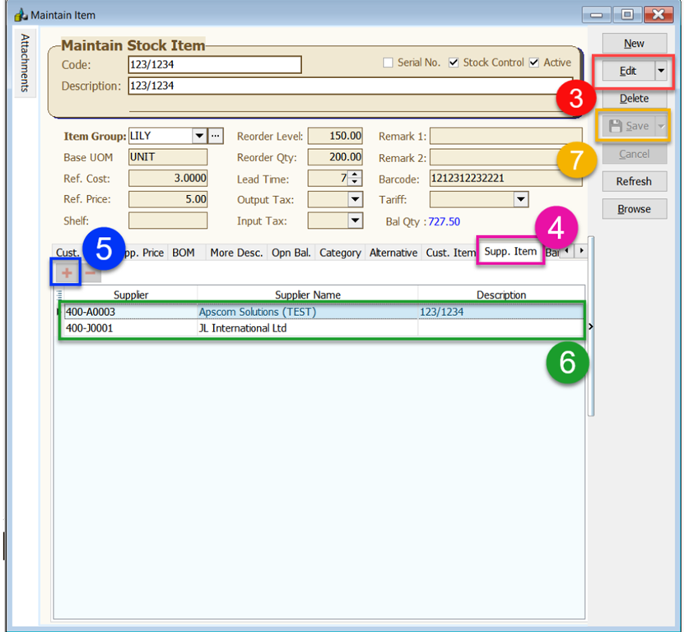The image size is (689, 632).
Task: Click the minus icon to remove supplier row
Action: [x=91, y=273]
